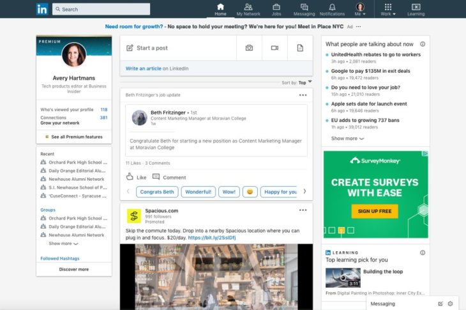Click the Search input field
The width and height of the screenshot is (466, 310).
pos(103,9)
